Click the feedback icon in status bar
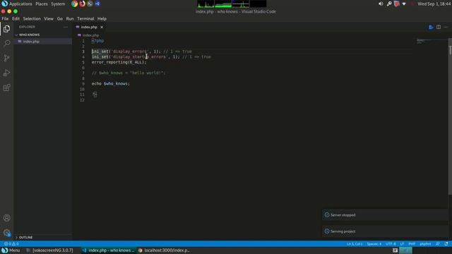 [438, 244]
